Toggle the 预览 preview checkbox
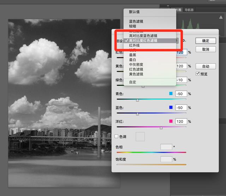The image size is (226, 196). 198,74
